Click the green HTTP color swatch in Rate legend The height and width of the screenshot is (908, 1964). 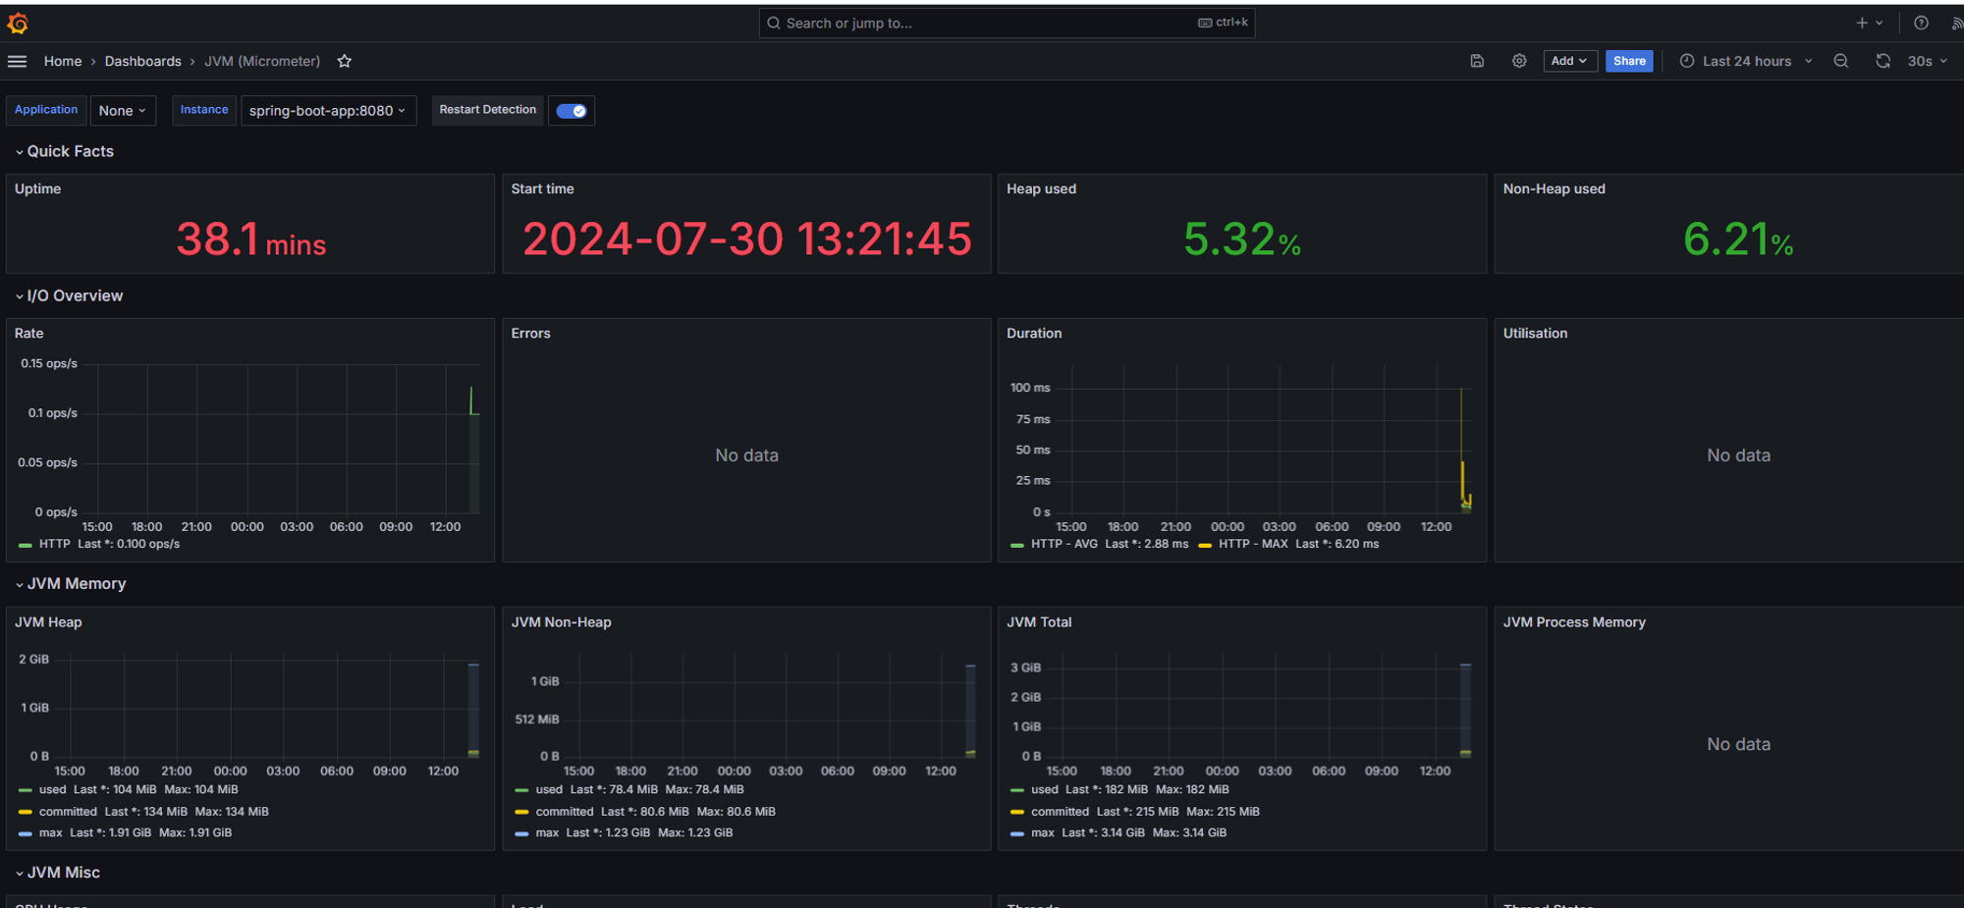tap(26, 545)
